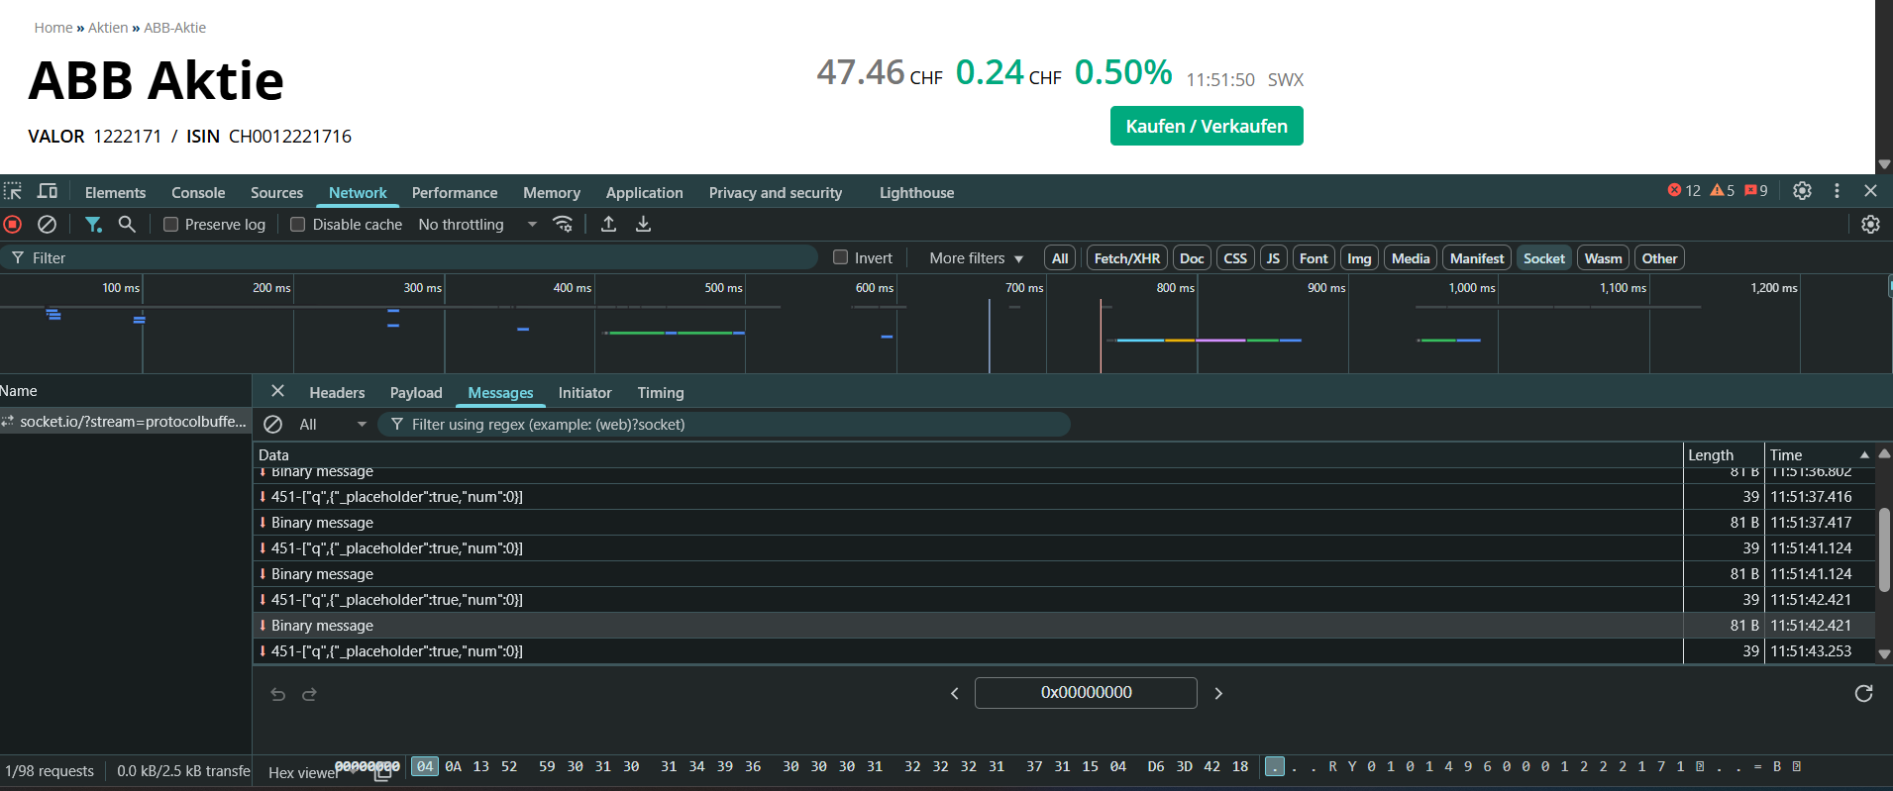Viewport: 1893px width, 791px height.
Task: Check the Disable cache option
Action: click(x=297, y=225)
